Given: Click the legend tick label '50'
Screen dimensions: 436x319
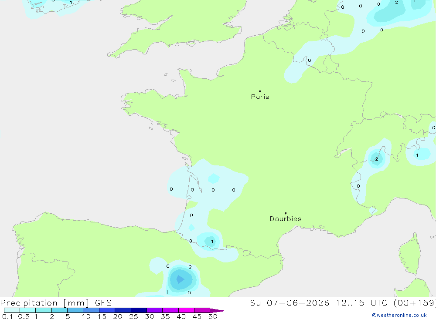Looking at the screenshot, I should [213, 316].
